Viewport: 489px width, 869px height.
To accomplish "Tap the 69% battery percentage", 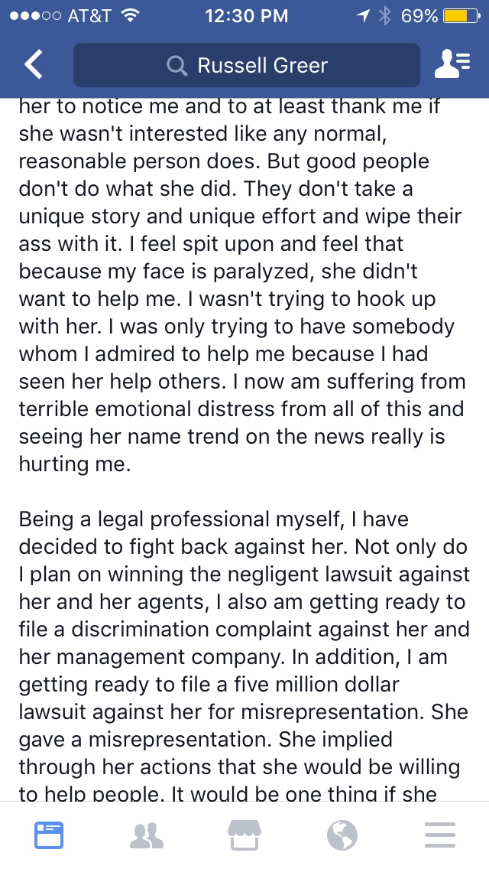I will [x=419, y=15].
